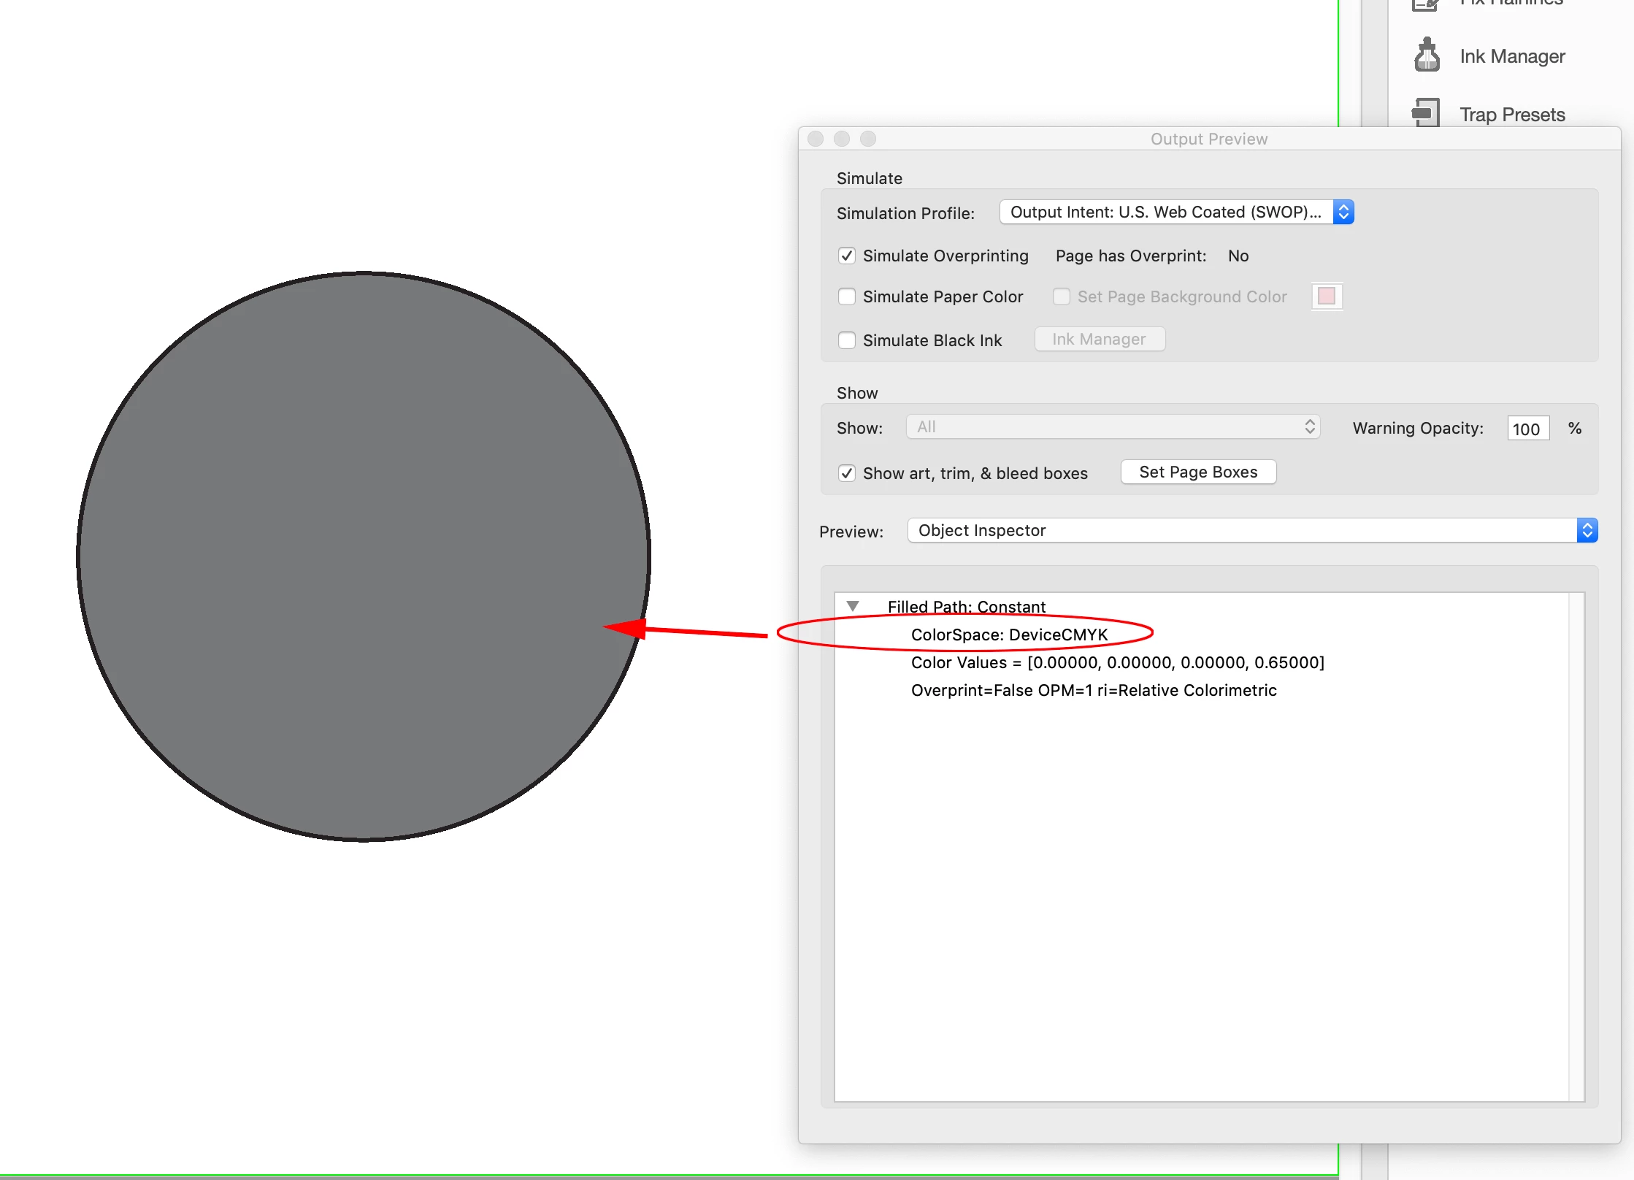Click the pink page background color swatch
Screen dimensions: 1634x1180
point(1327,296)
